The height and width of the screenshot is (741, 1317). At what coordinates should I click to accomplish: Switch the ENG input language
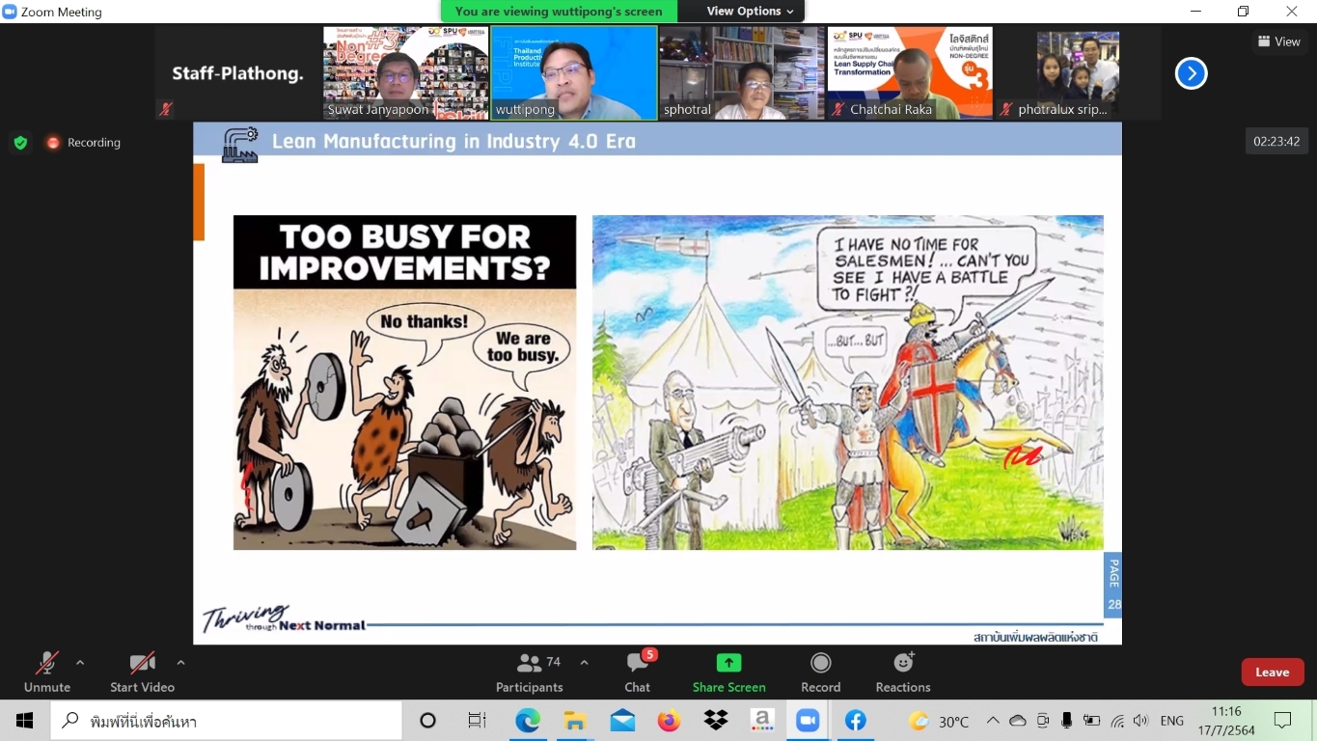1172,721
